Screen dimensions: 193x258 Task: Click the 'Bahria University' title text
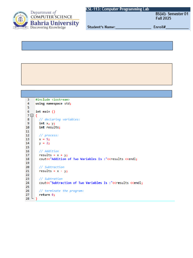tap(55, 23)
